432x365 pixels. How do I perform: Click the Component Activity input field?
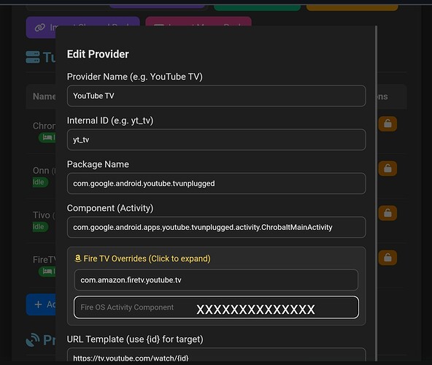(x=216, y=228)
